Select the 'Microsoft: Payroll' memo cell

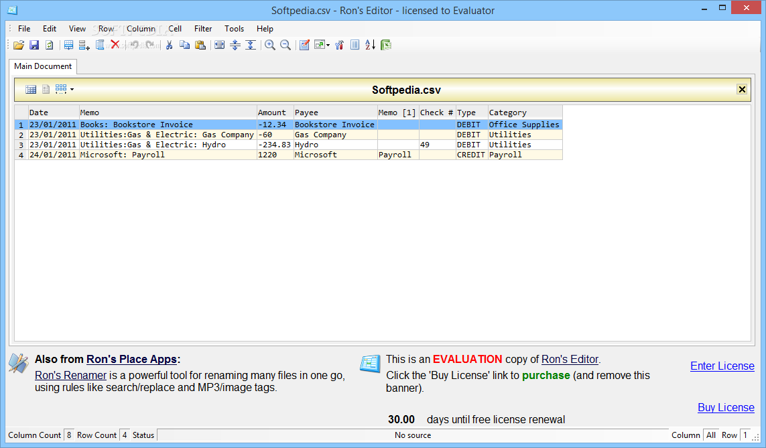coord(168,155)
